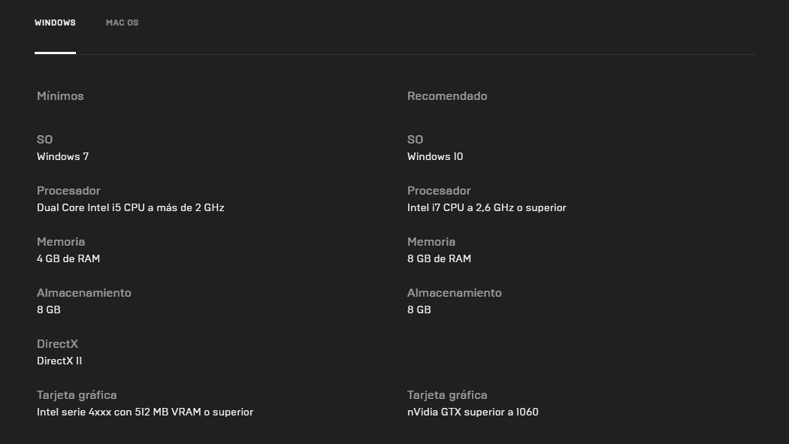The image size is (789, 444).
Task: Click the Intel i7 CPU processor text
Action: pos(486,208)
